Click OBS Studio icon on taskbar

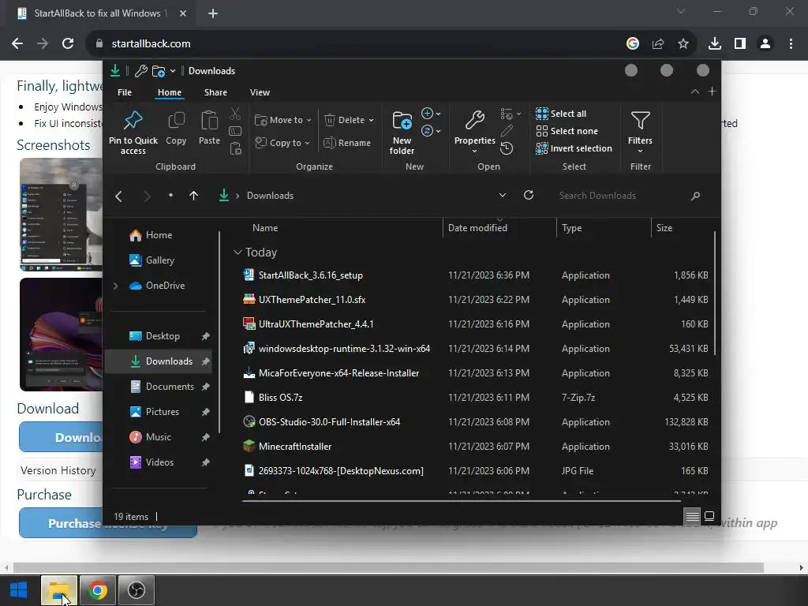coord(137,590)
